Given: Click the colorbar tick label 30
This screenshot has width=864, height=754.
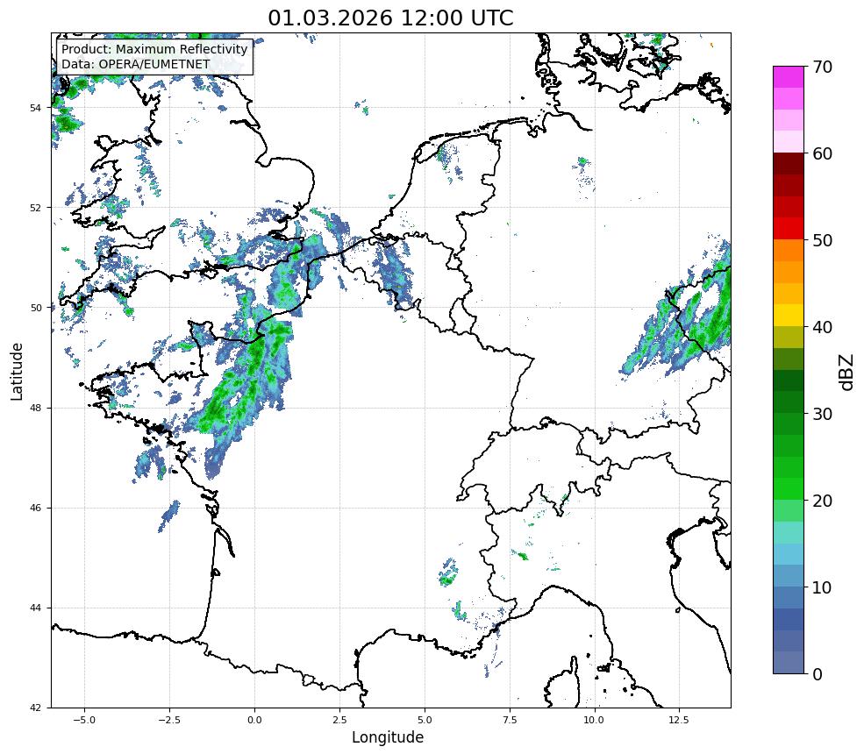Looking at the screenshot, I should coord(822,414).
